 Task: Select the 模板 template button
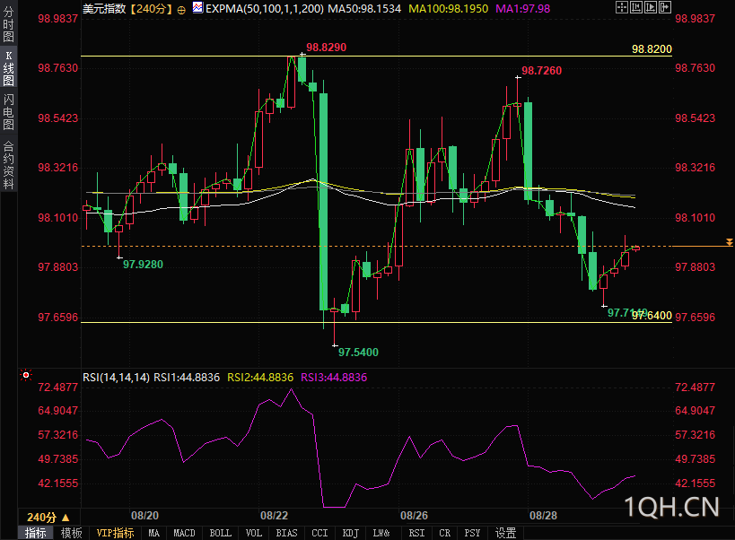click(71, 533)
